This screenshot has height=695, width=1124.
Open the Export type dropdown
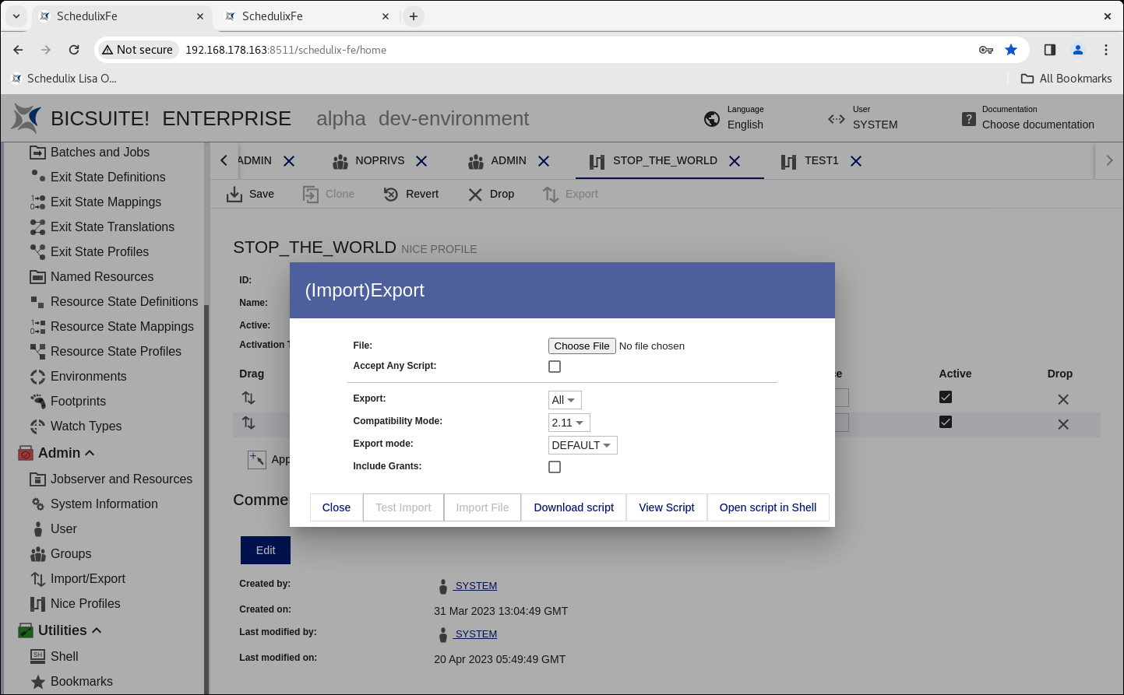565,400
